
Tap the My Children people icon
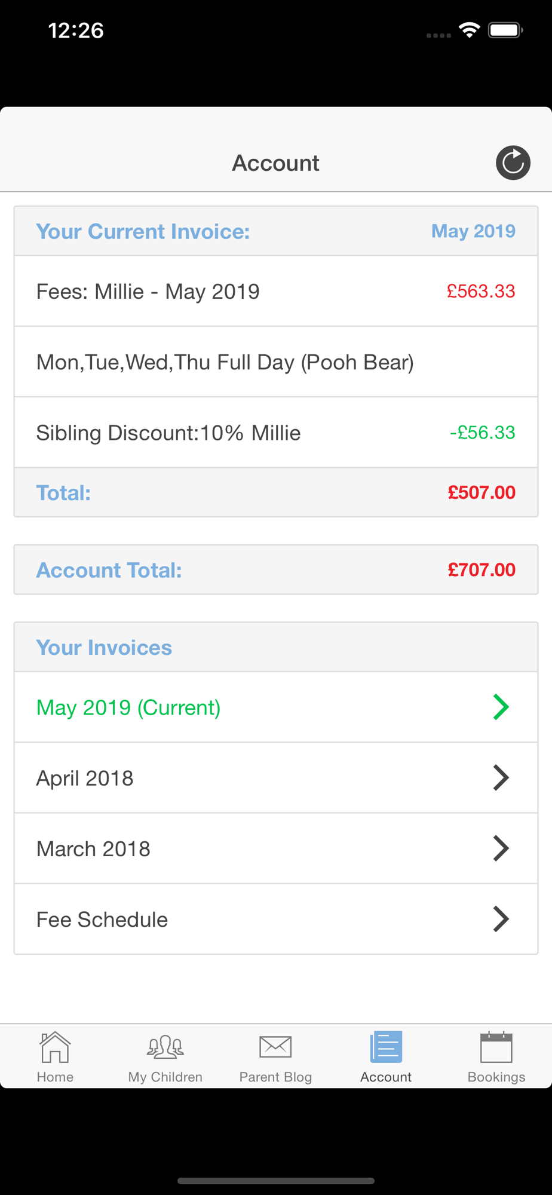tap(165, 1047)
